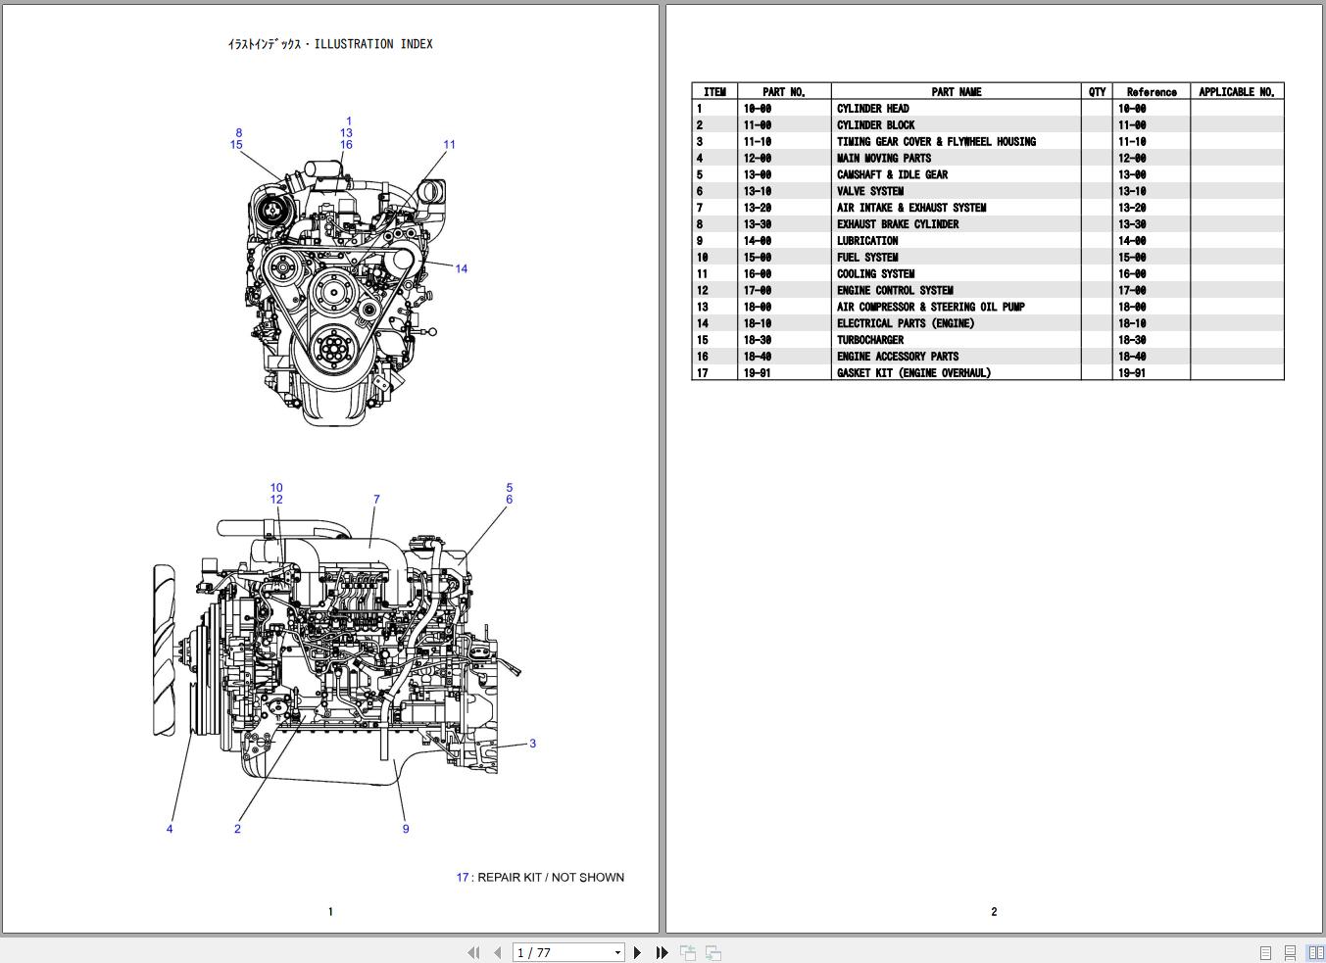
Task: Click the ITEM column header
Action: [x=714, y=92]
